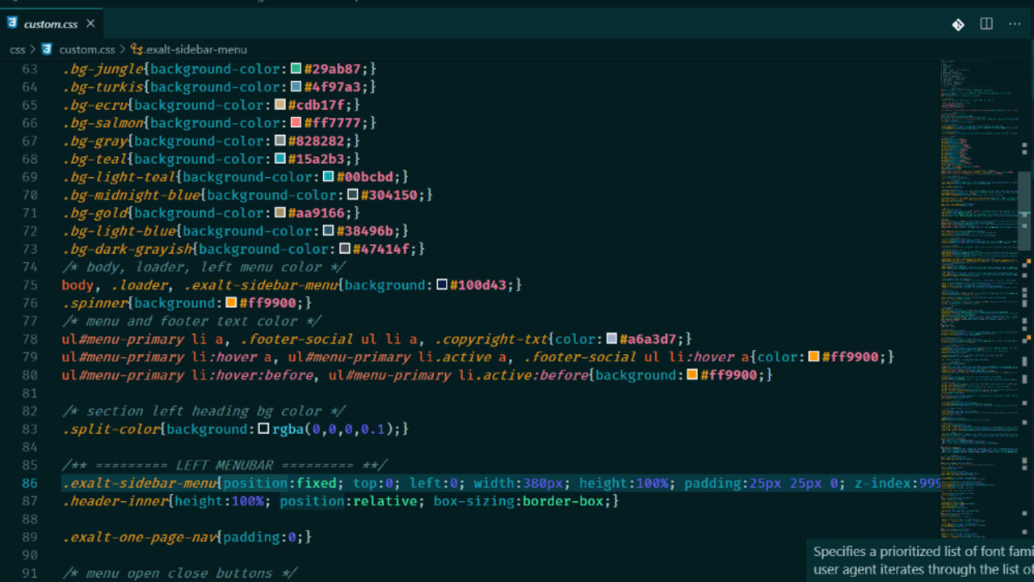Click the #ff7777 salmon color swatch
1034x582 pixels.
(x=296, y=123)
